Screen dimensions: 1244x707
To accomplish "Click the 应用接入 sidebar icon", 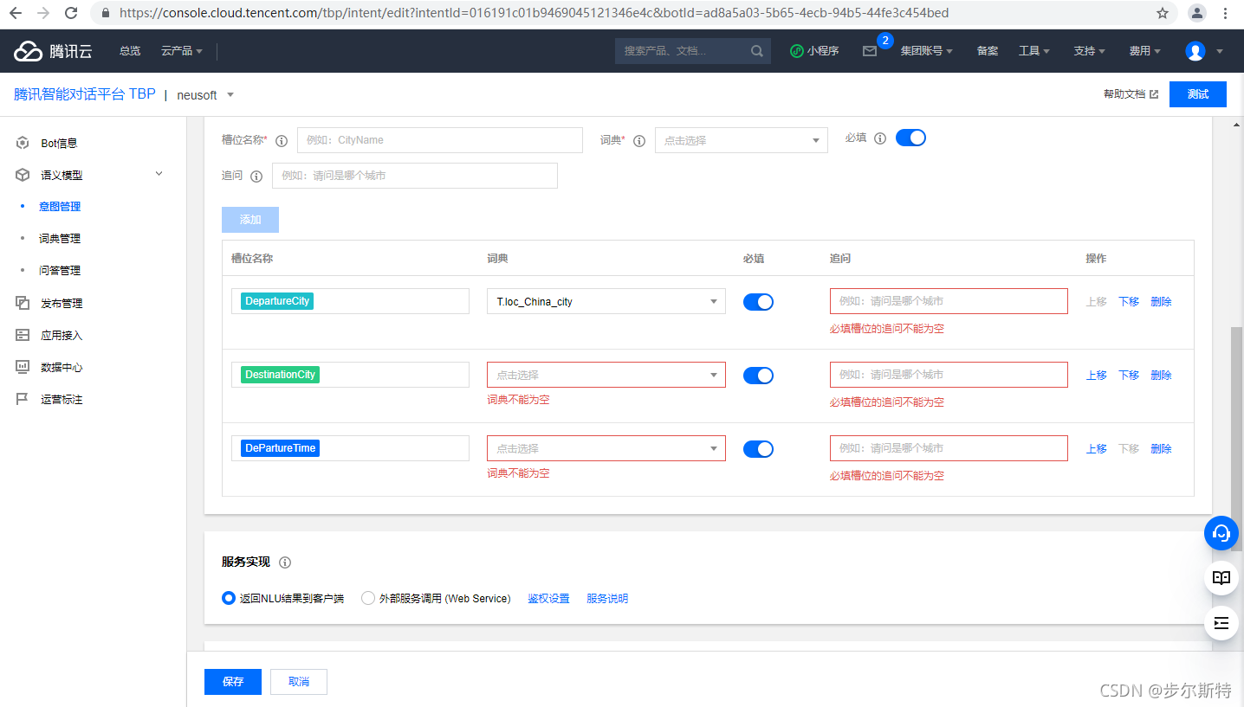I will (23, 335).
